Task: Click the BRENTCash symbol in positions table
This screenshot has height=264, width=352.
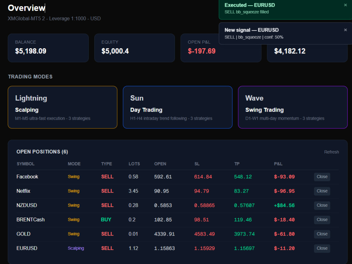Action: (x=31, y=220)
